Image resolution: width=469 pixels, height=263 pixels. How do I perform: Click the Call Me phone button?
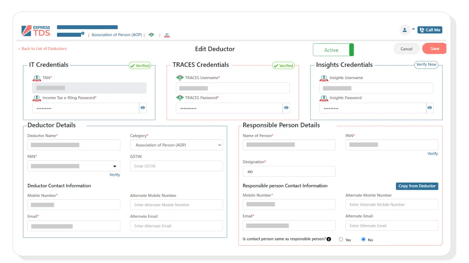point(430,30)
